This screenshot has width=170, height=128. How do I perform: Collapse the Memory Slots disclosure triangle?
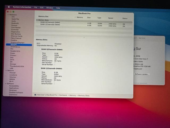click(x=37, y=20)
